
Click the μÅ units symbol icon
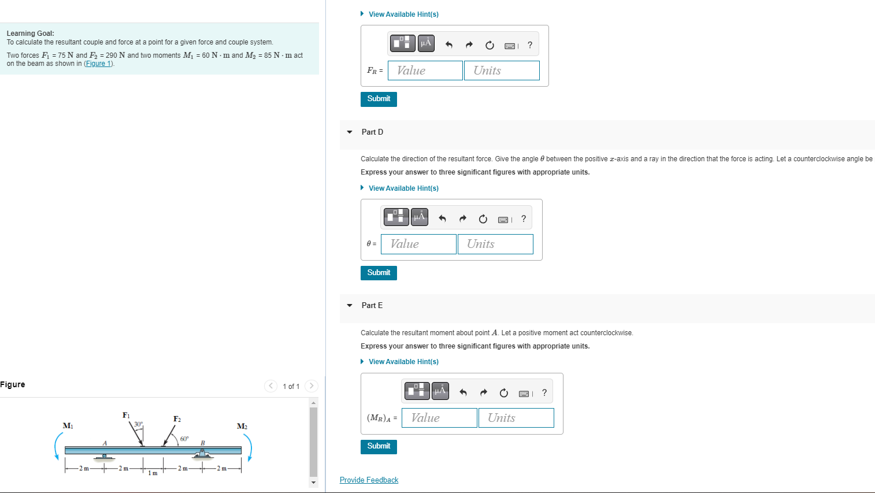click(426, 43)
